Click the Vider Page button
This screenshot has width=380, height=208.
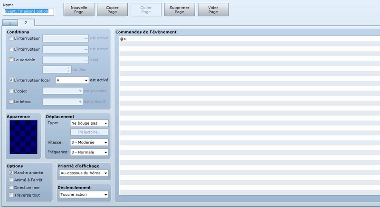(213, 9)
